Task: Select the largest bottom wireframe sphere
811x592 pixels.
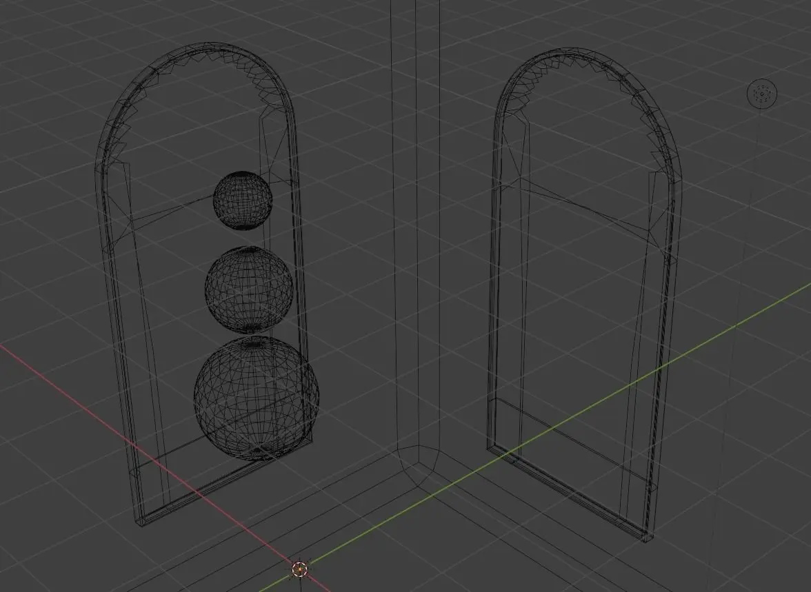Action: [257, 398]
